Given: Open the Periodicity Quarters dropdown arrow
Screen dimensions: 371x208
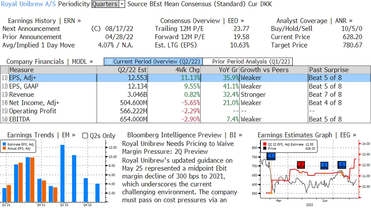Looking at the screenshot, I should pyautogui.click(x=122, y=4).
